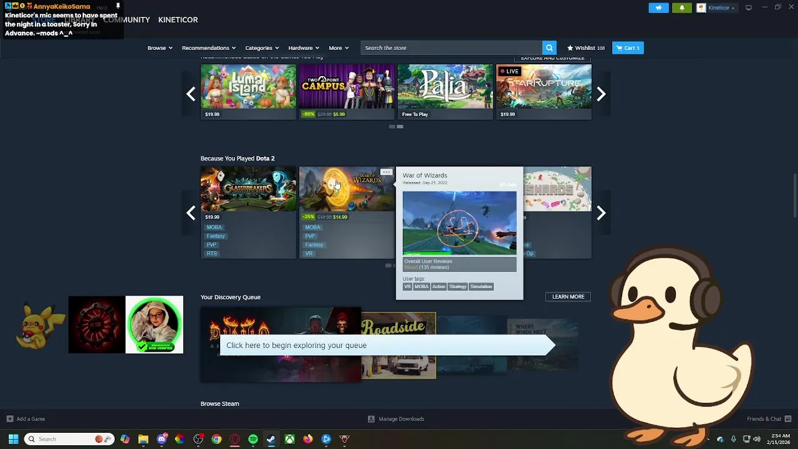The width and height of the screenshot is (798, 449).
Task: Expand the Kineticor account dropdown
Action: (716, 7)
